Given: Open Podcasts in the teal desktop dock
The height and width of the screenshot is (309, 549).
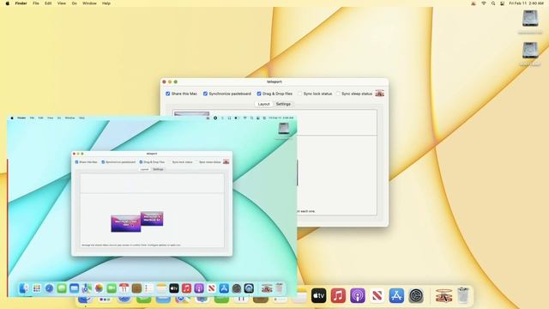Looking at the screenshot, I should click(x=199, y=288).
